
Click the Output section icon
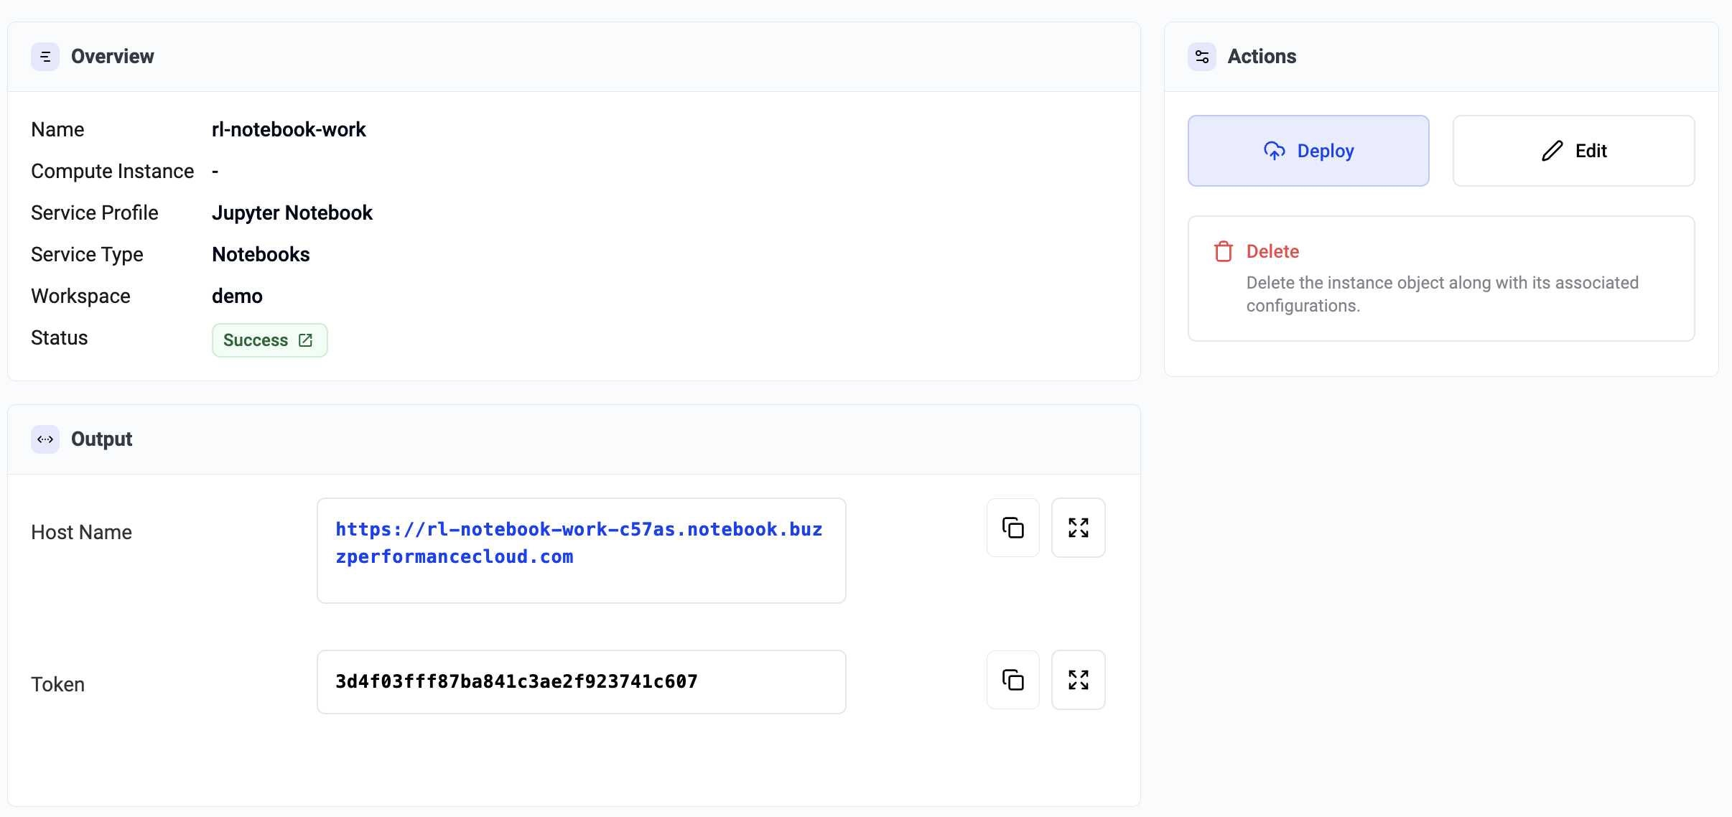(45, 439)
